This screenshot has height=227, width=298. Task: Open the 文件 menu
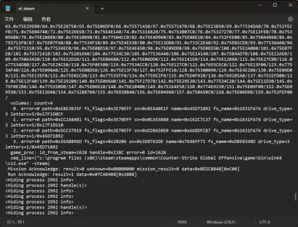tap(9, 19)
